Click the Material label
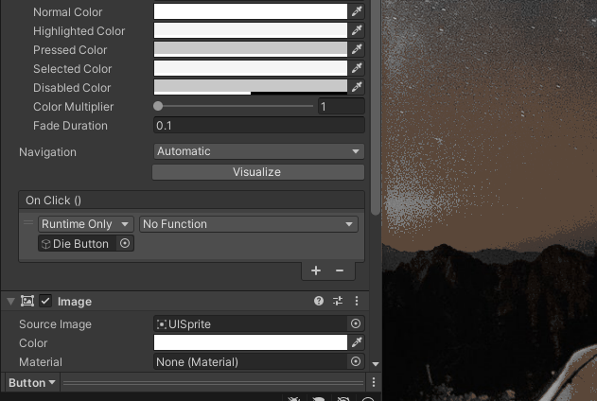Screen dimensions: 597x401 click(x=41, y=362)
